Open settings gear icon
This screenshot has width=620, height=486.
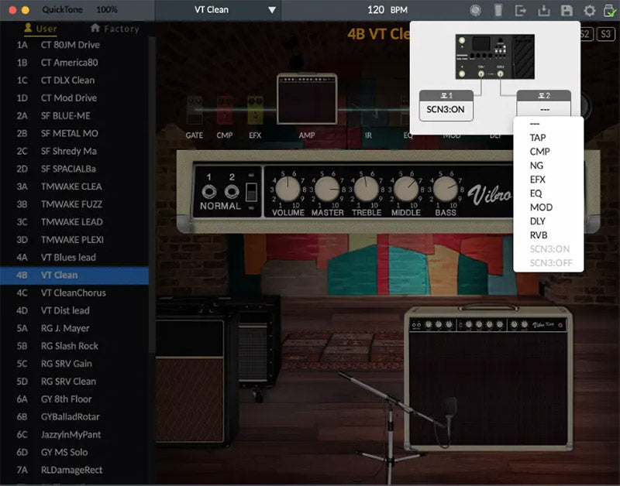pos(589,10)
